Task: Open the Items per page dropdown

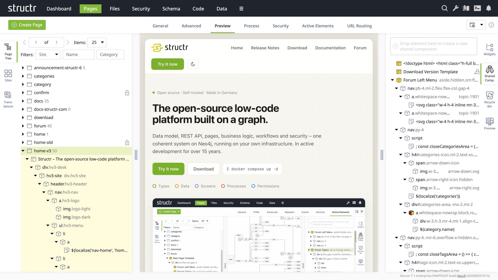Action: click(x=97, y=42)
